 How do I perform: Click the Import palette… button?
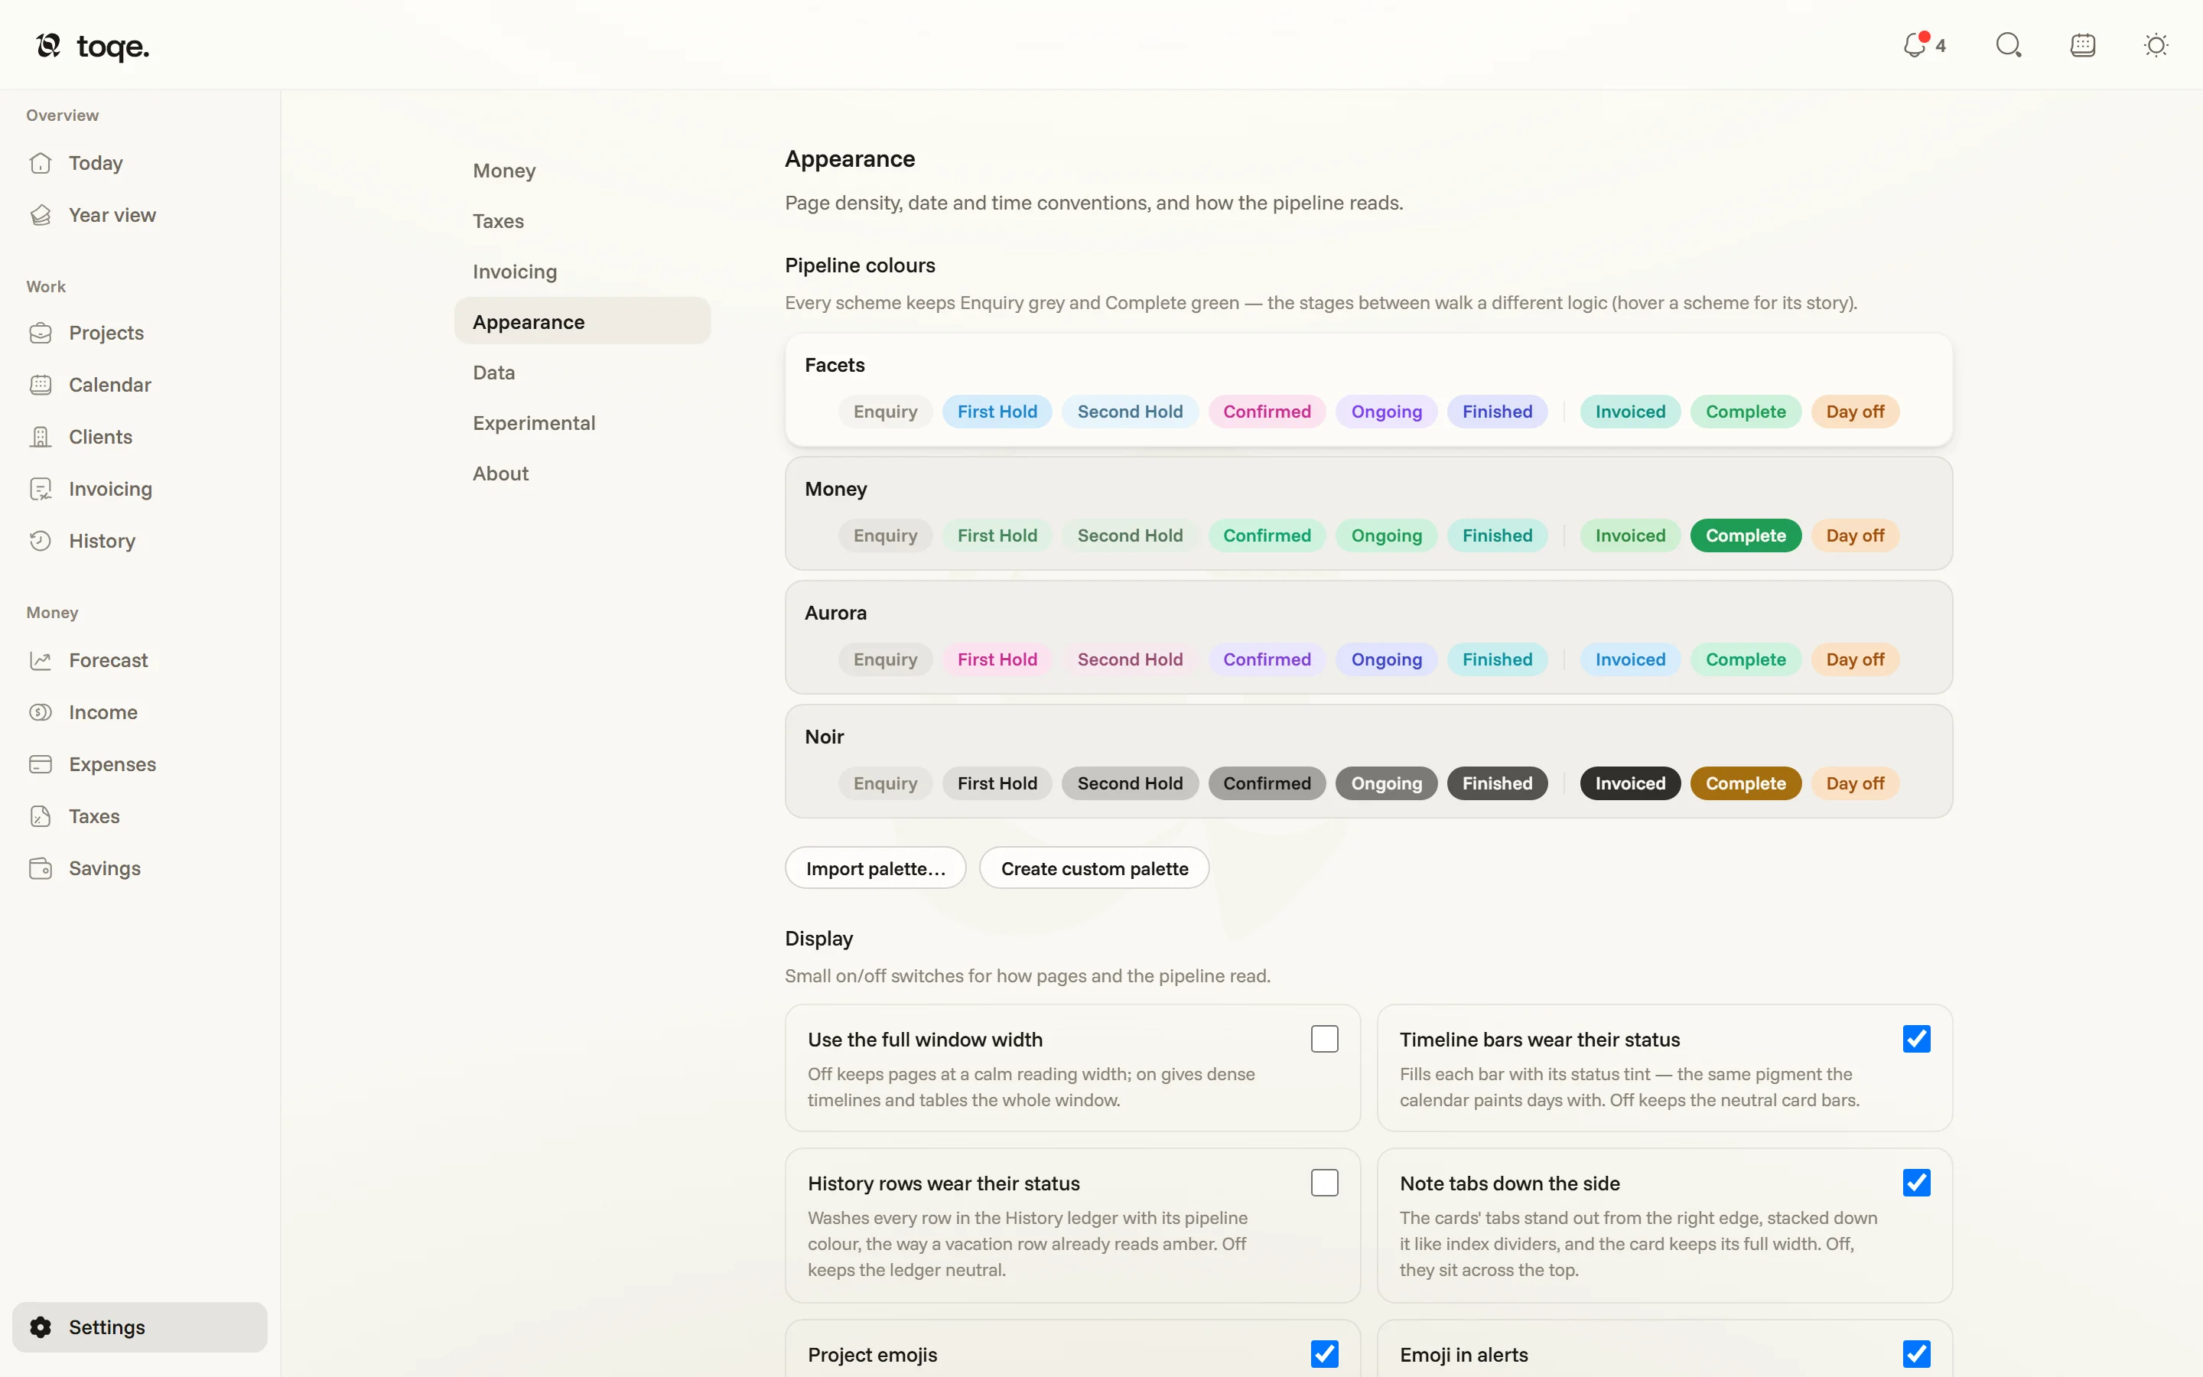click(x=875, y=868)
